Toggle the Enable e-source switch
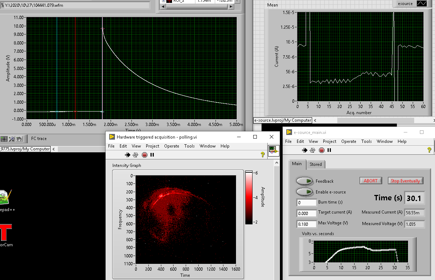 [304, 192]
